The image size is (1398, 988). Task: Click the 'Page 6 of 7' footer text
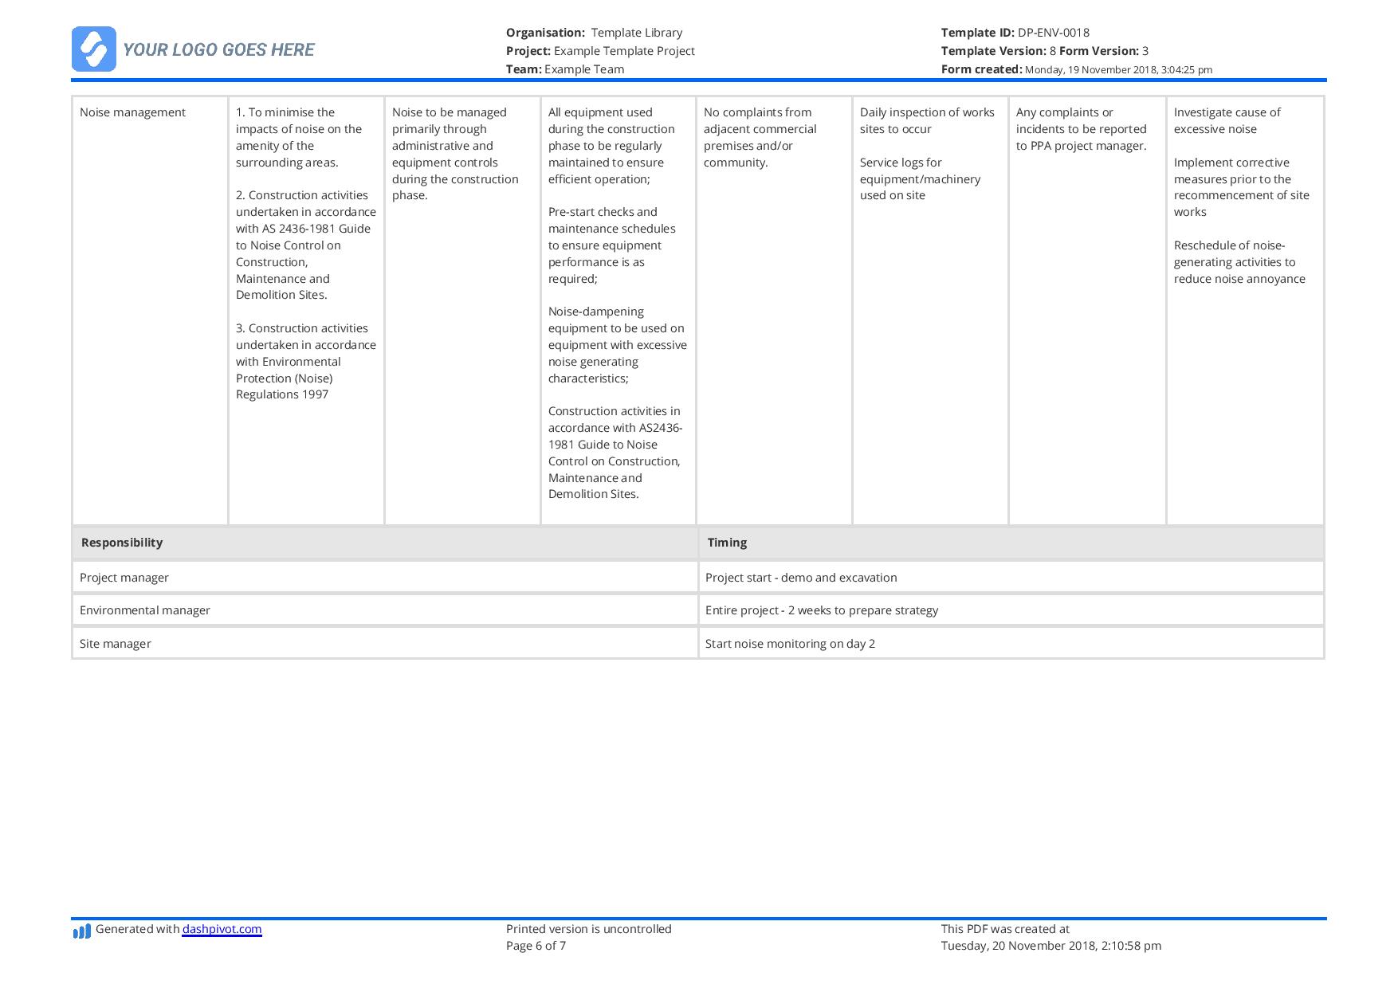[x=536, y=946]
